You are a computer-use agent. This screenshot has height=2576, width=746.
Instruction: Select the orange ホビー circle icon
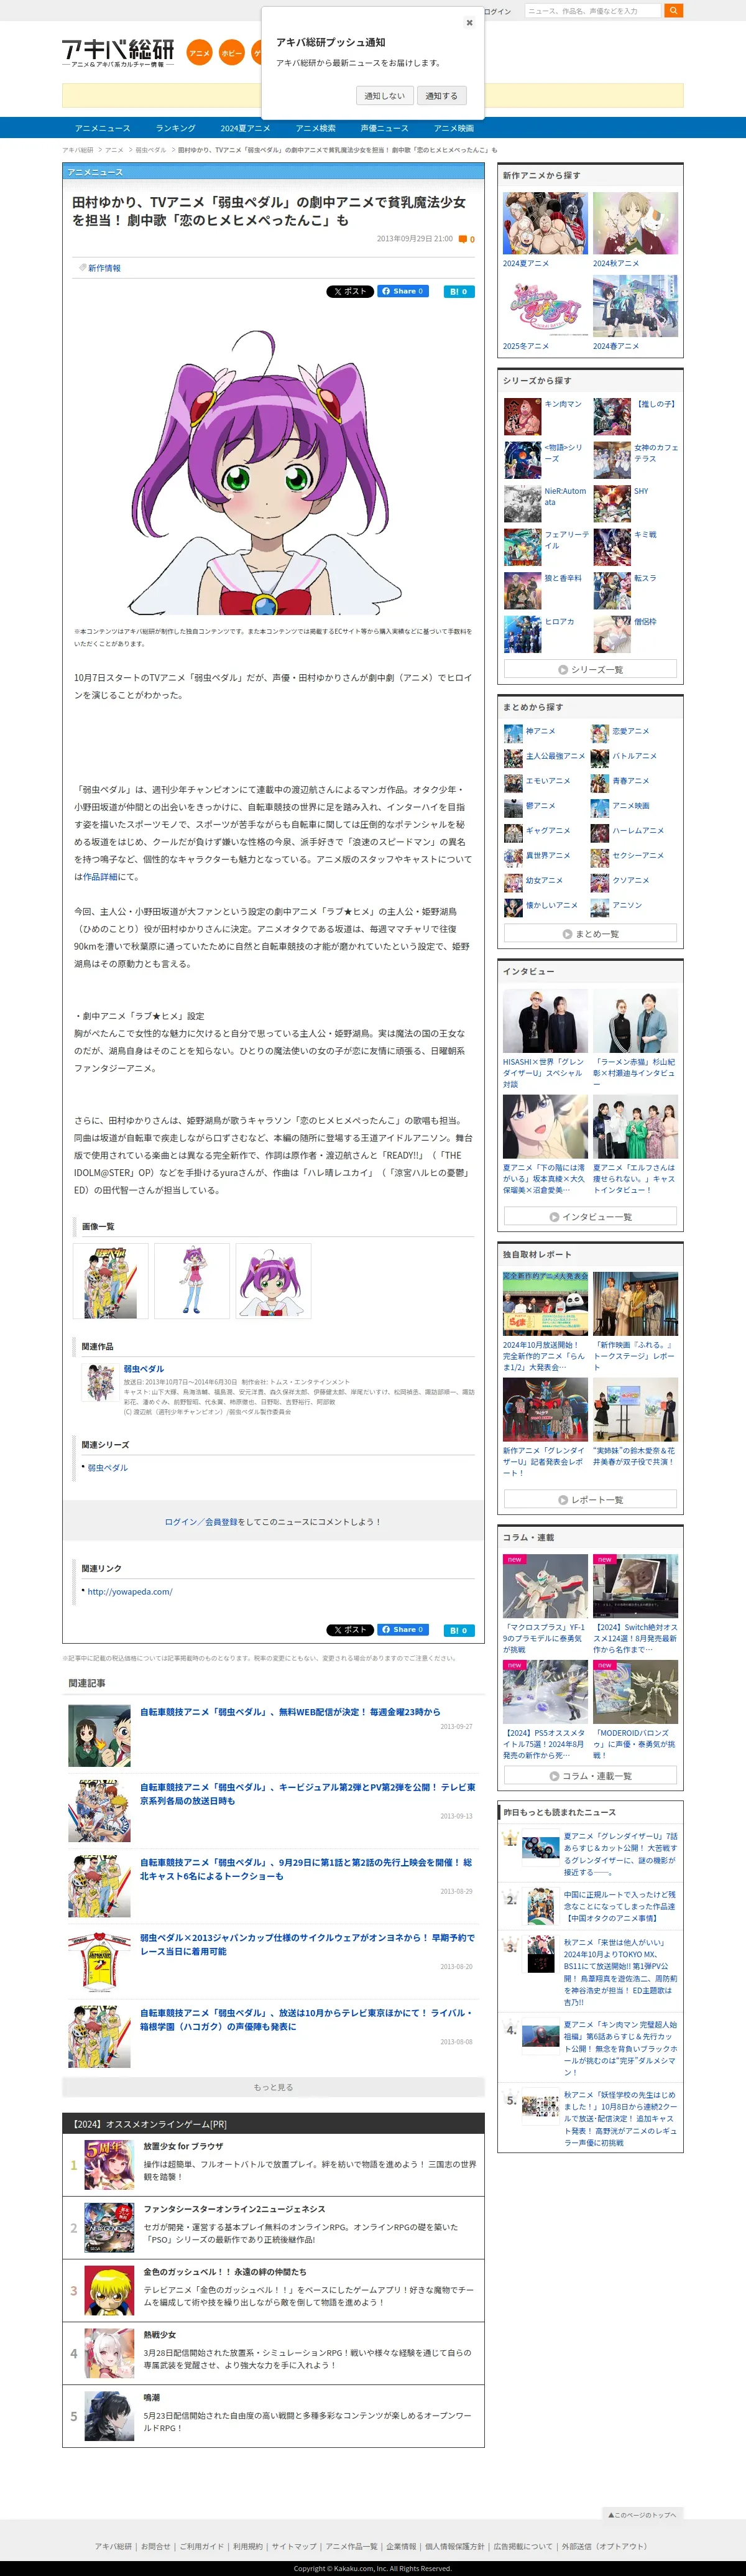tap(231, 53)
